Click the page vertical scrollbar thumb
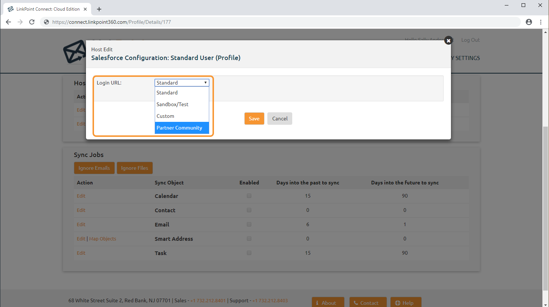Screen dimensions: 549x307 point(546,209)
